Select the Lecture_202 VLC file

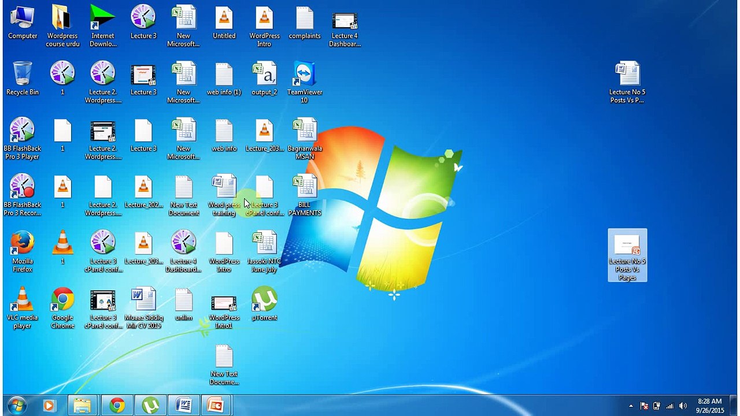(x=143, y=192)
